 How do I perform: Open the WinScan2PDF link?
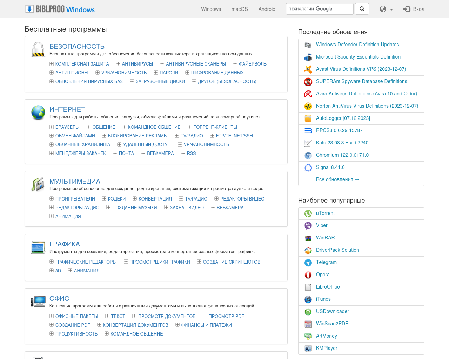332,324
